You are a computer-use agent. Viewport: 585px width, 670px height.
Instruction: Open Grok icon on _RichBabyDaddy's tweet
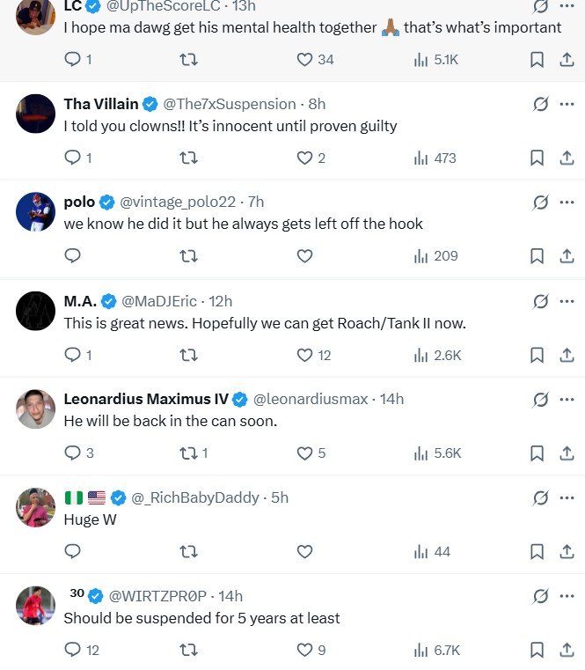(541, 497)
